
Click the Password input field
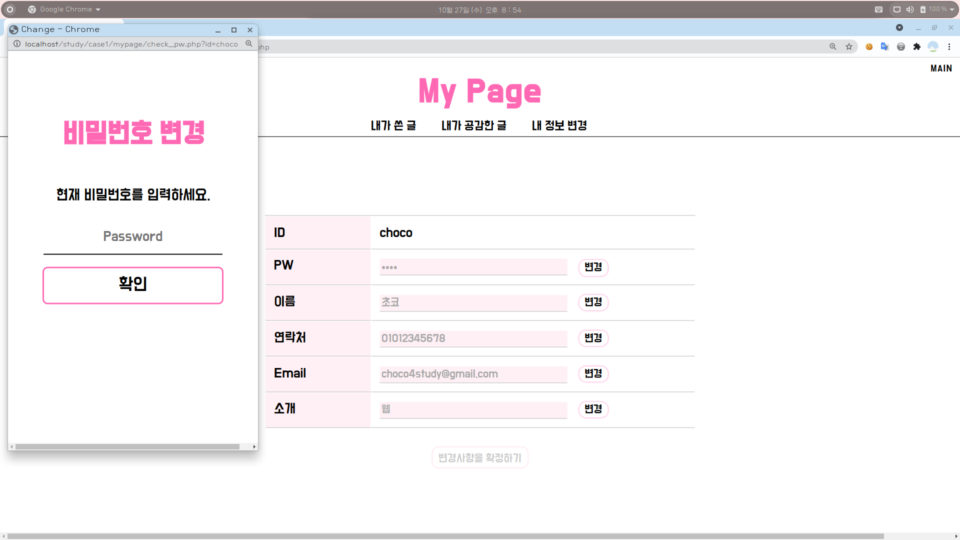click(132, 237)
